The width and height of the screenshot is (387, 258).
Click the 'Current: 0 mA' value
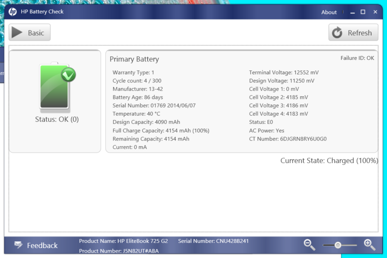tap(129, 147)
